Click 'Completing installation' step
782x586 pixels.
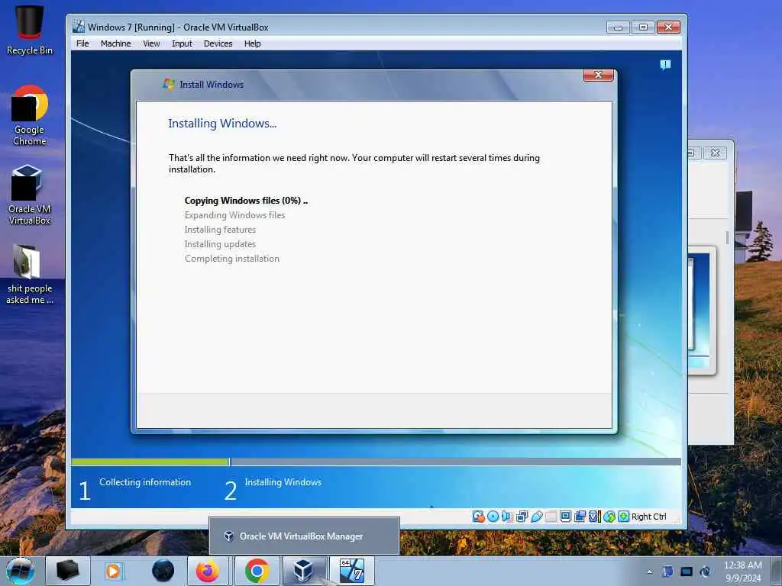pos(232,258)
